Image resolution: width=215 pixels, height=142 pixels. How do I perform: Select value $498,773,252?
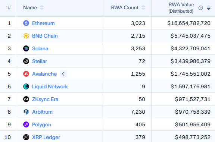tap(193, 137)
